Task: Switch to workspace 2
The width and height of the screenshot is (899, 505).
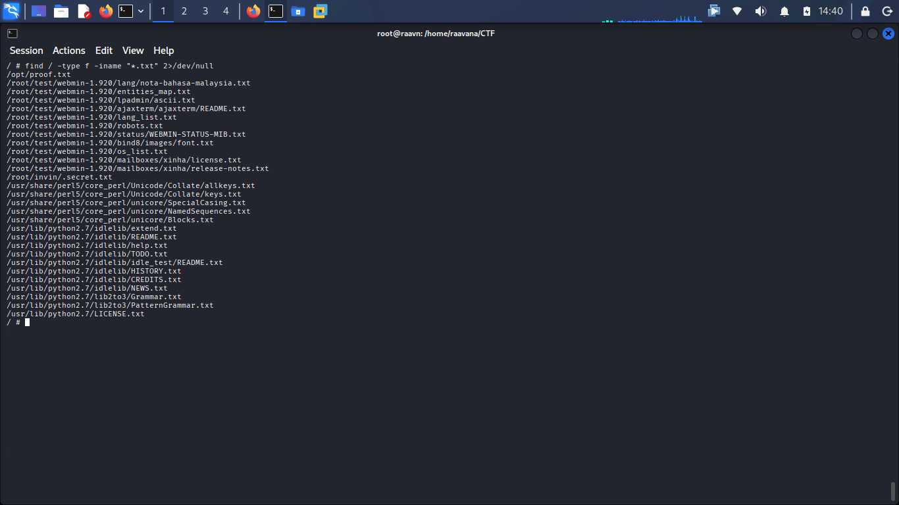Action: click(x=184, y=11)
